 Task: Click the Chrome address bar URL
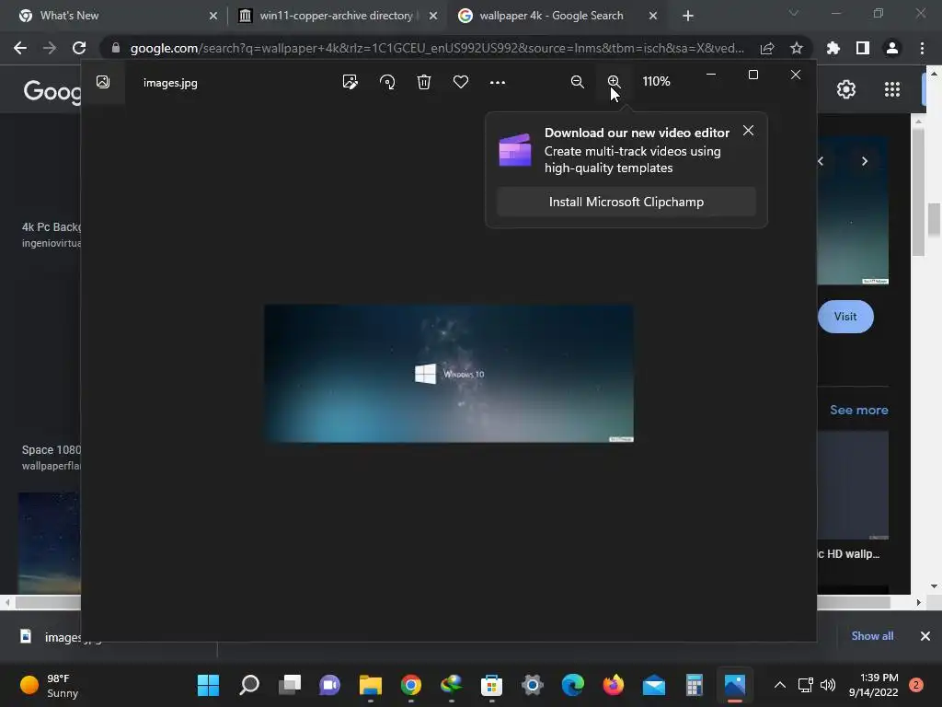click(437, 48)
